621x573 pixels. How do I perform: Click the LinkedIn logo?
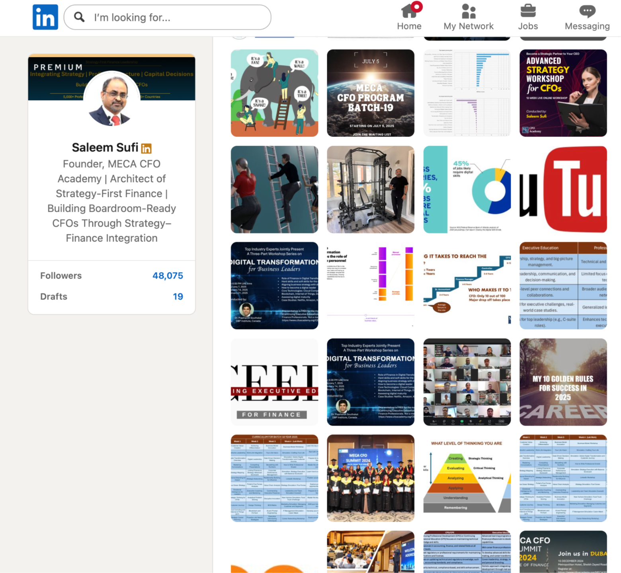click(x=45, y=17)
